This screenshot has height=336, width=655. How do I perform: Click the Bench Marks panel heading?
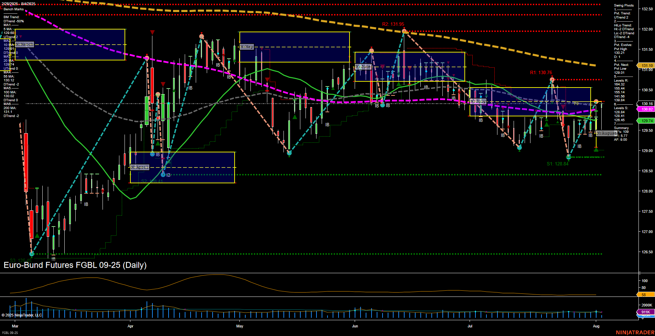click(14, 9)
